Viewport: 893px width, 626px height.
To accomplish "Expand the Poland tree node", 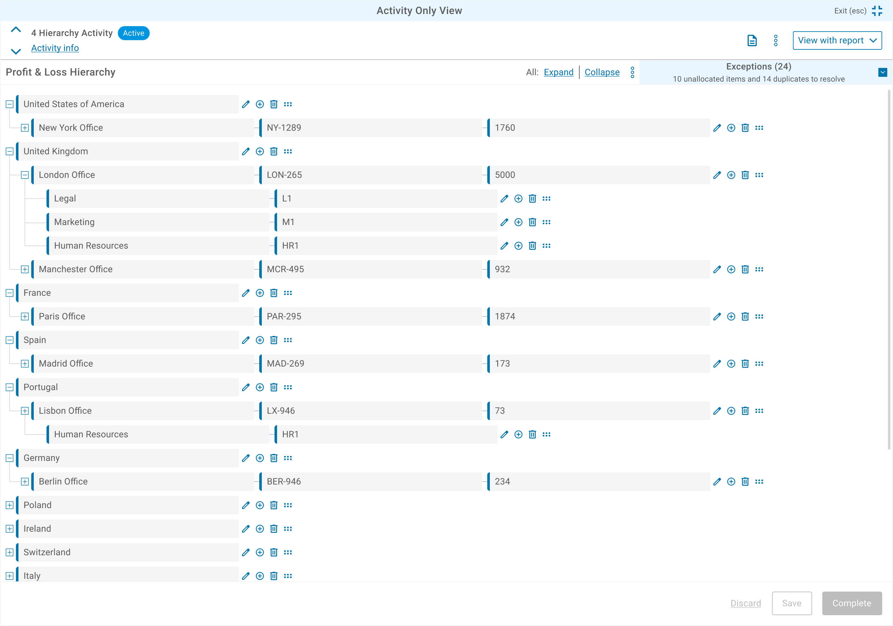I will coord(10,505).
